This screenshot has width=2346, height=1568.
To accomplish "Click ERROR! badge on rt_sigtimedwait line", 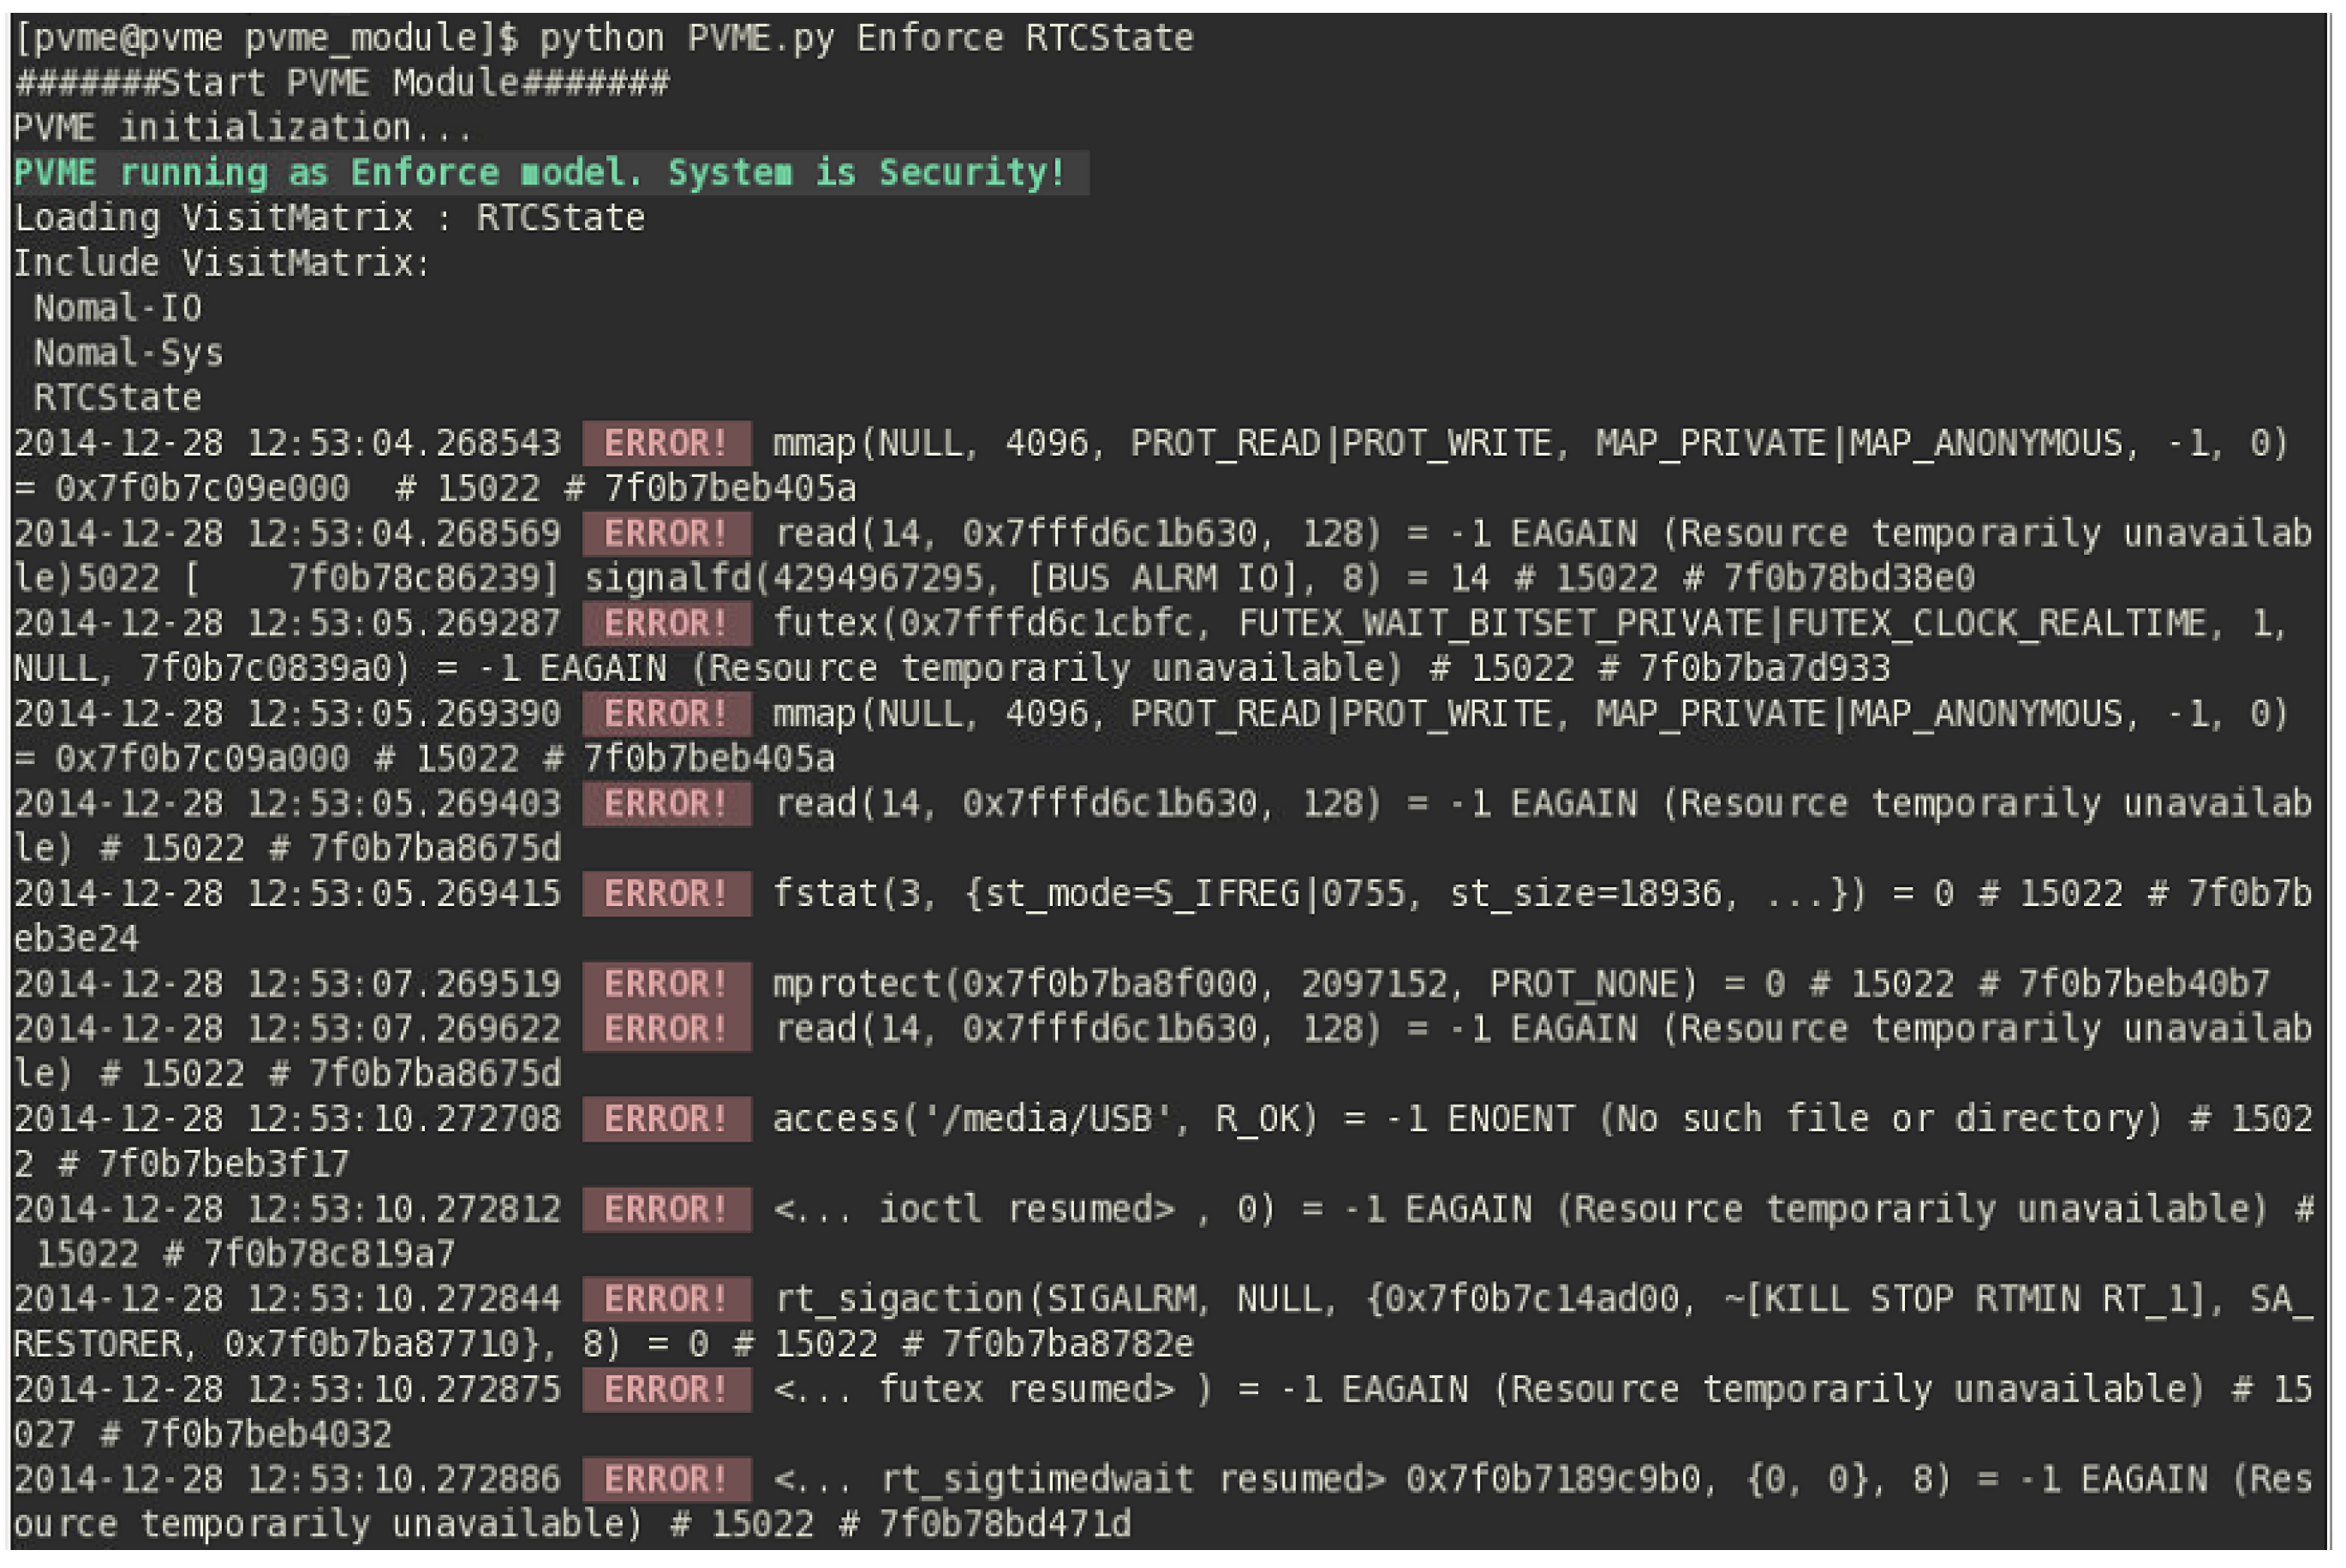I will click(666, 1479).
